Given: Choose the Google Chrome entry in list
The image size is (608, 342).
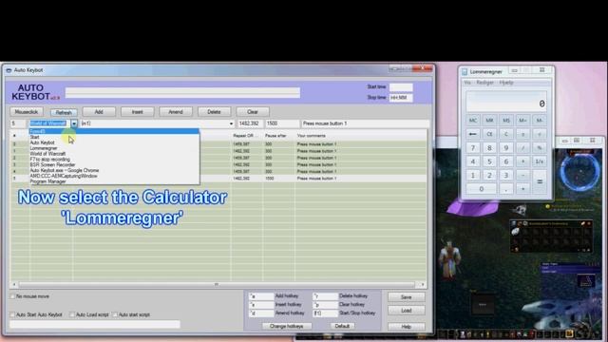Looking at the screenshot, I should [114, 170].
